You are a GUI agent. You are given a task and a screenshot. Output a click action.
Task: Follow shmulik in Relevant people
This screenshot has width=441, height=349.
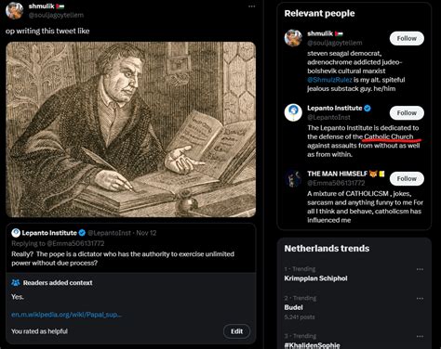[x=407, y=38]
